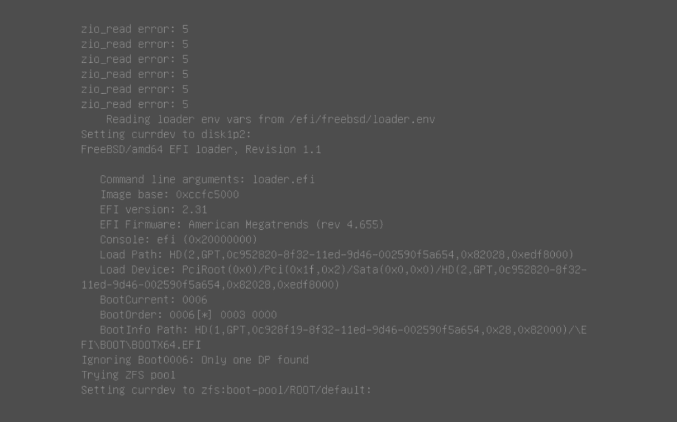Click the 'Command line arguments: loader.efi' line
The height and width of the screenshot is (422, 677).
tap(207, 180)
